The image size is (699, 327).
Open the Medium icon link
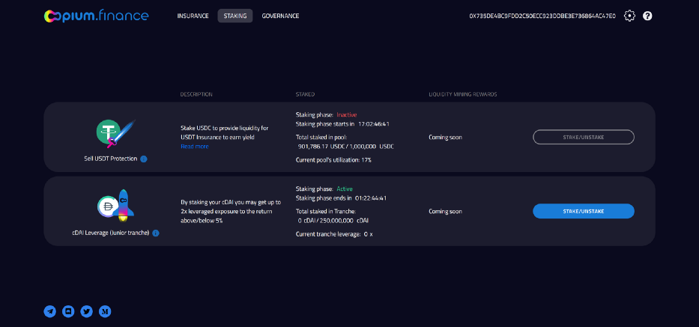[x=105, y=311]
